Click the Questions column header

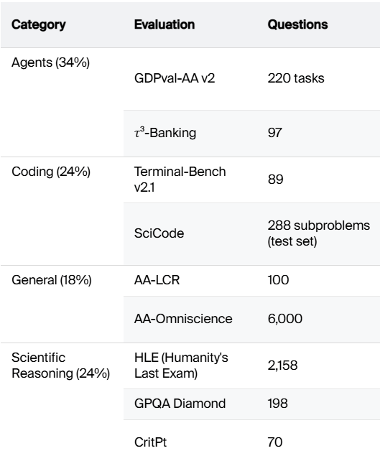coord(297,24)
